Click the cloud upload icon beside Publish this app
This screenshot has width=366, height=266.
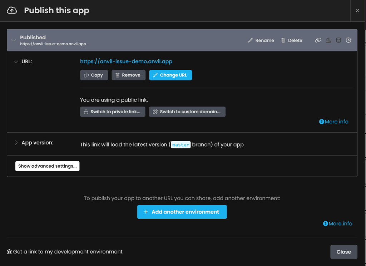pos(13,10)
